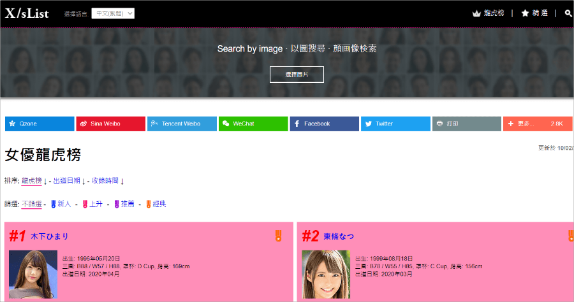The width and height of the screenshot is (574, 302).
Task: Filter the ranking by 推薦
Action: [x=127, y=204]
